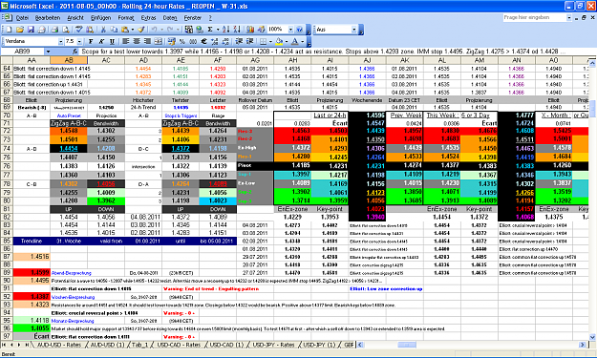Viewport: 597px width, 358px height.
Task: Click the function fx icon in formula bar
Action: [x=75, y=52]
